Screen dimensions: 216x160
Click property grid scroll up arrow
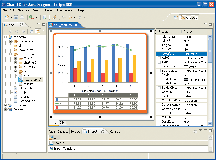tap(210, 37)
